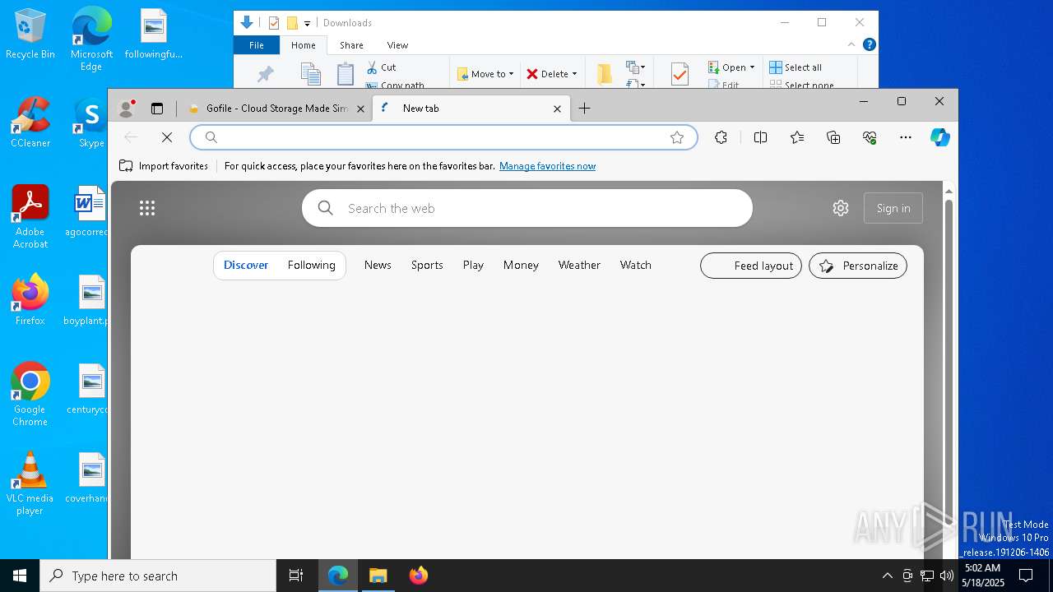The image size is (1053, 592).
Task: Close the New tab
Action: click(557, 109)
